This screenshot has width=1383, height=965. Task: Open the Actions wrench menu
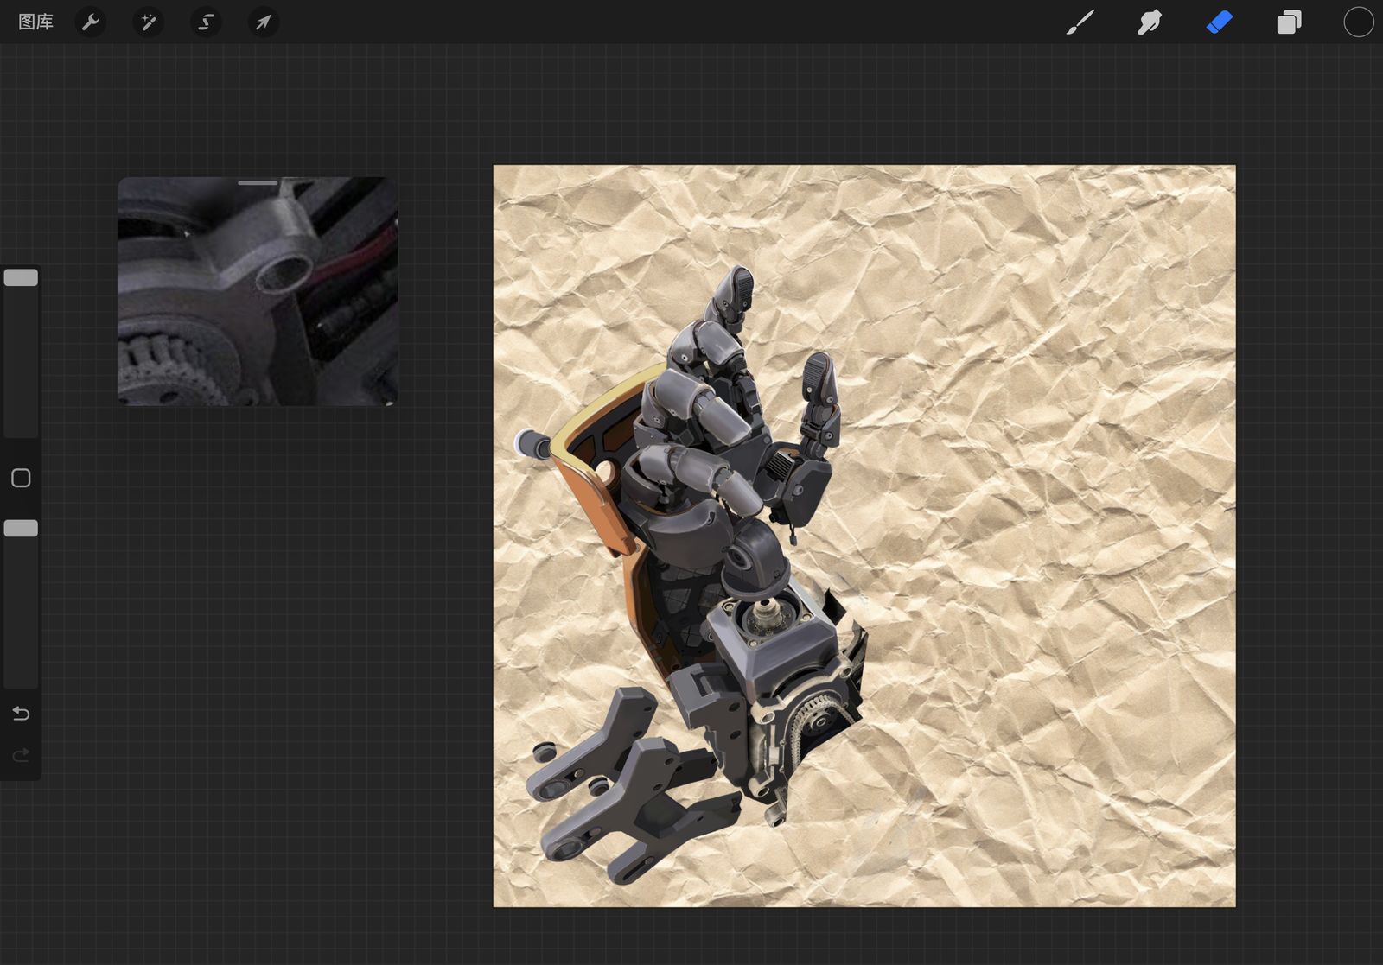point(91,22)
